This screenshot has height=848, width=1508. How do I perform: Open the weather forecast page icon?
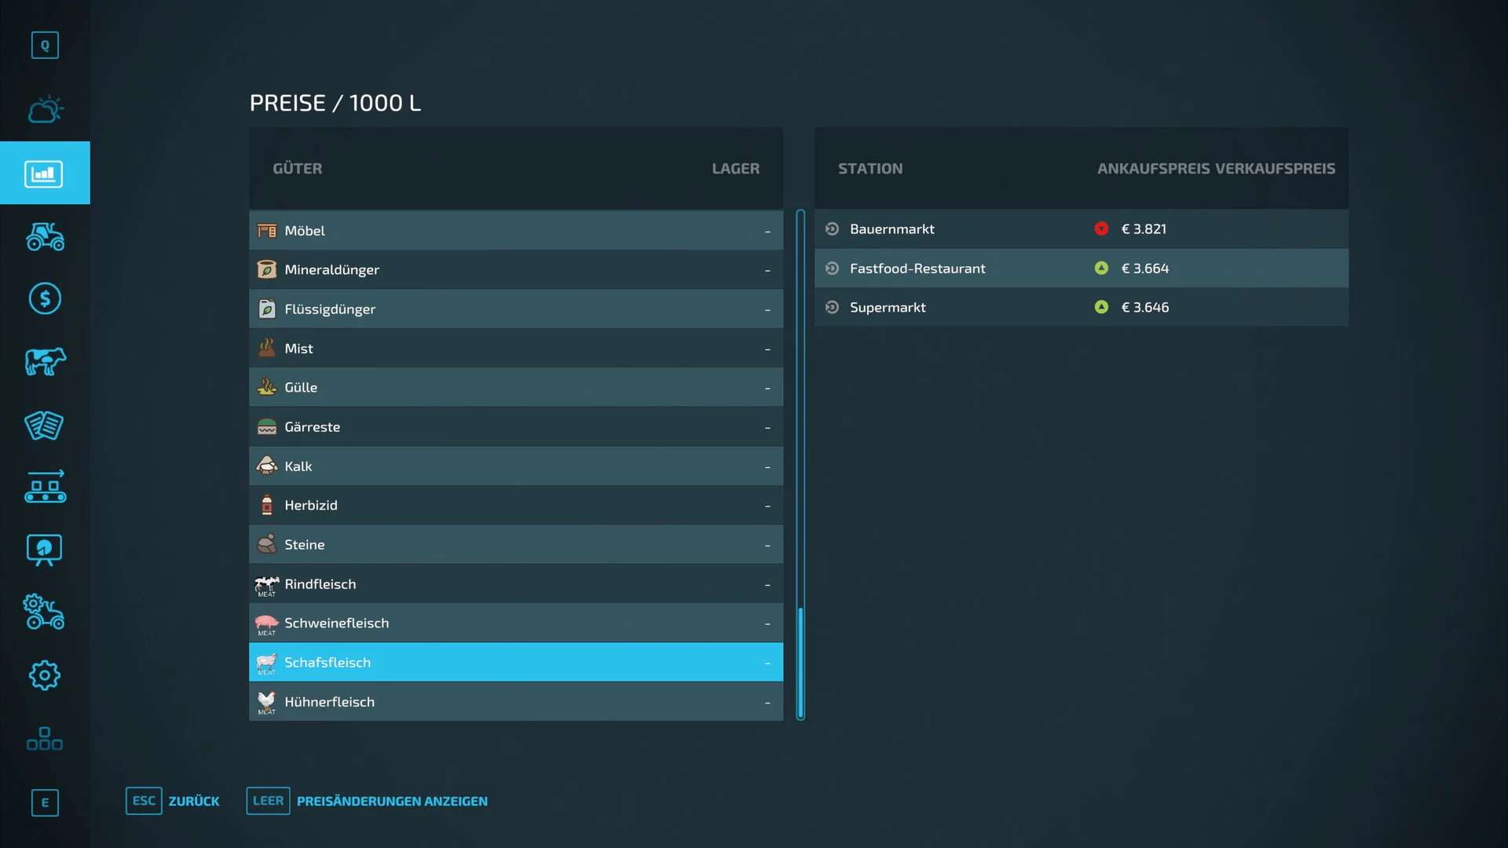click(45, 110)
